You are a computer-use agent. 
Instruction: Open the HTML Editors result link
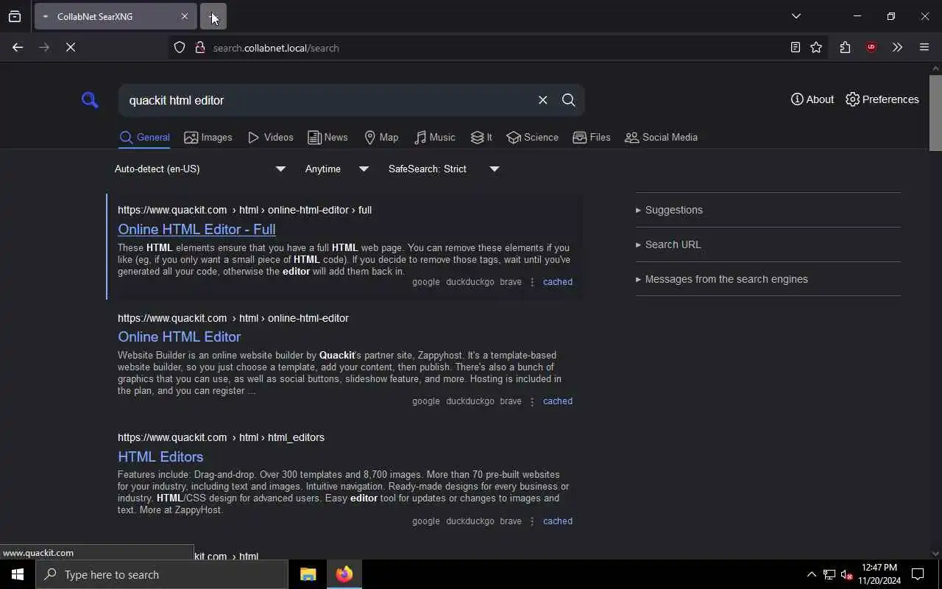tap(160, 456)
